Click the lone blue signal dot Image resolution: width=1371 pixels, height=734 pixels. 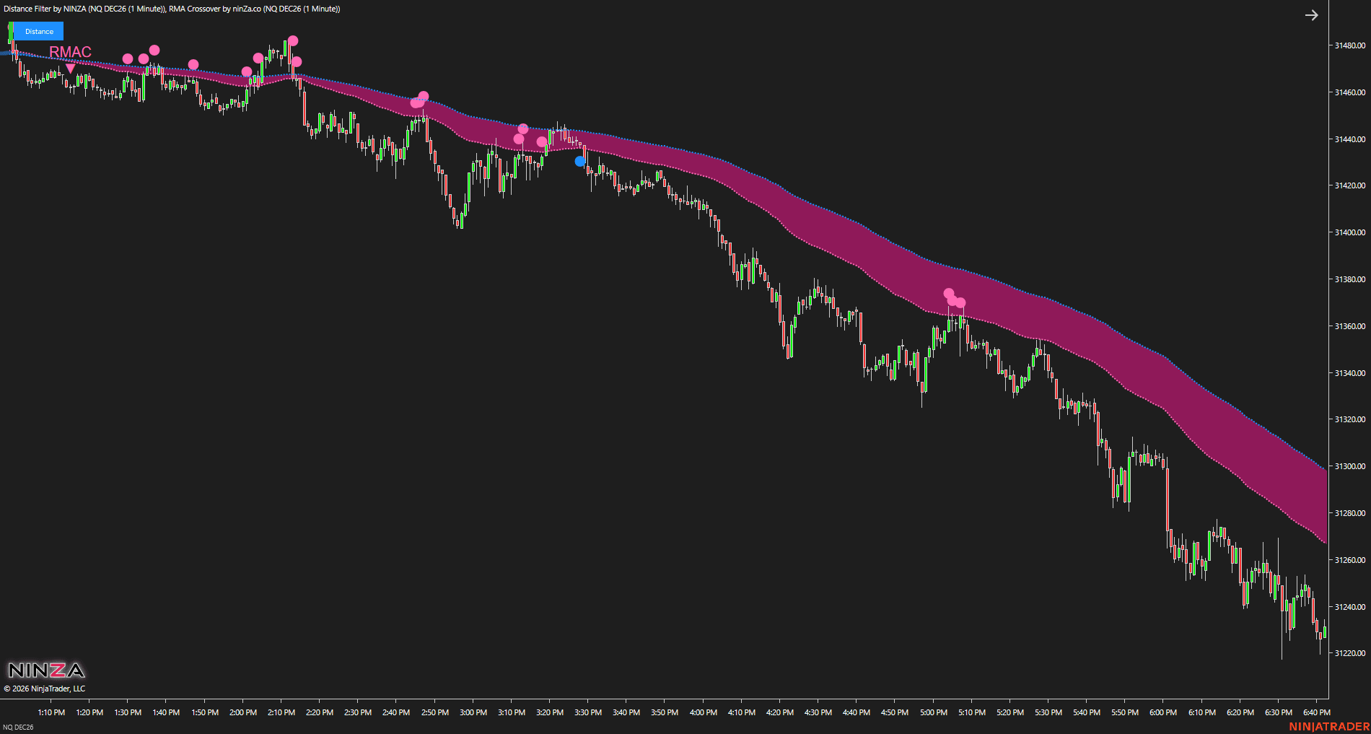click(580, 162)
